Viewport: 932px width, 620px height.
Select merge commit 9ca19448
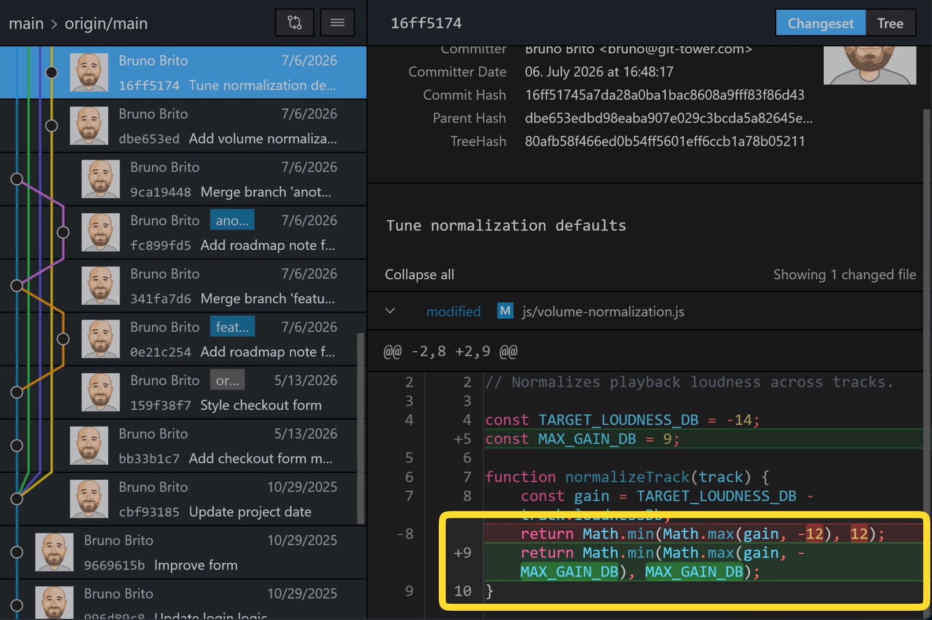pos(183,179)
